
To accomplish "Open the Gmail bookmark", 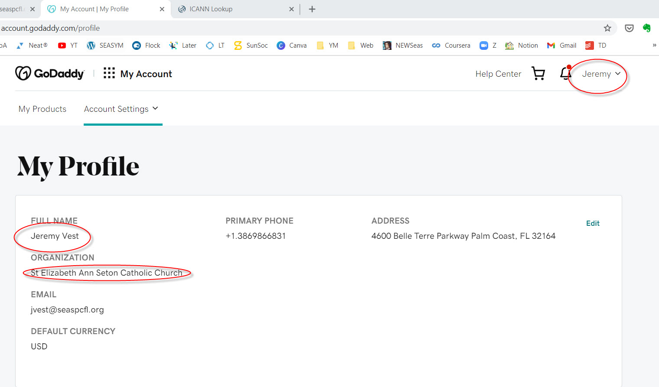I will [x=562, y=46].
